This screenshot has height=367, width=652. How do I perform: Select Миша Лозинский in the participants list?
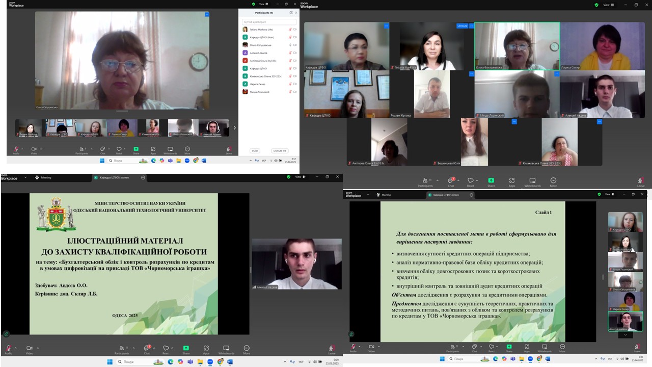(x=269, y=92)
